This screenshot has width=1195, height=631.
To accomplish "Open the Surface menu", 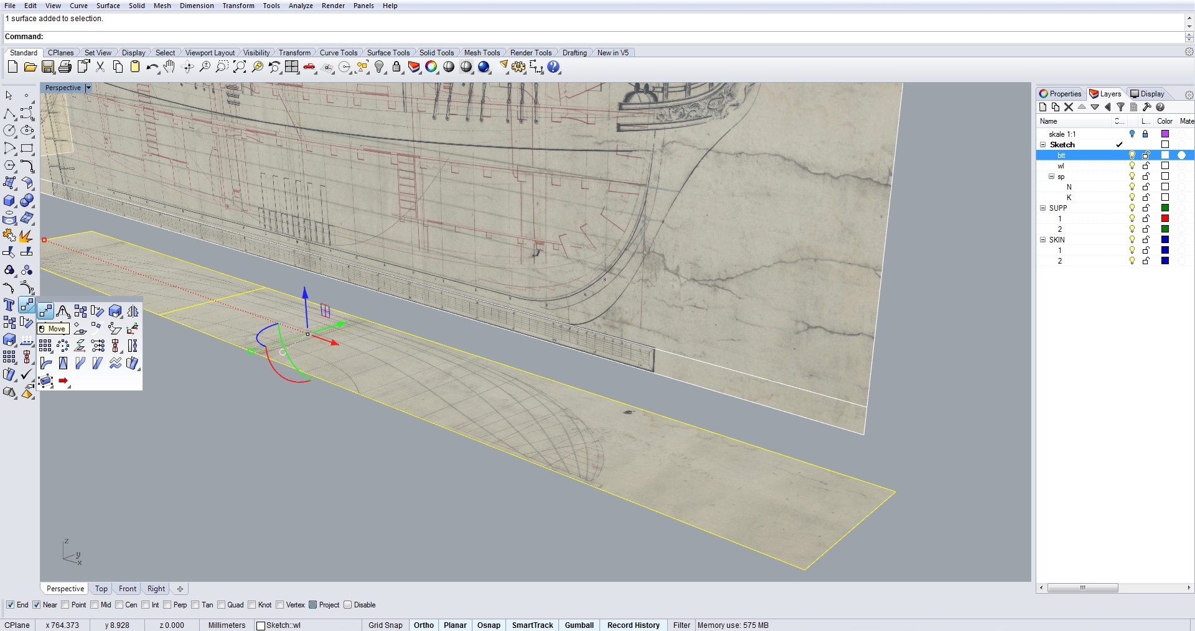I will pyautogui.click(x=108, y=6).
